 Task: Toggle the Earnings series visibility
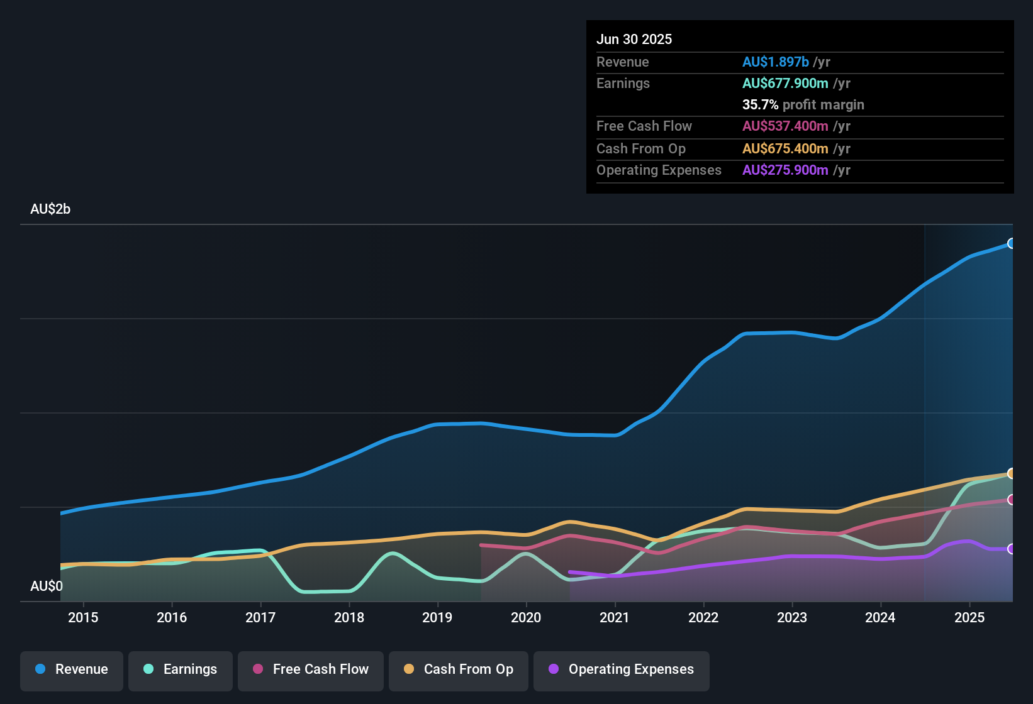[181, 669]
